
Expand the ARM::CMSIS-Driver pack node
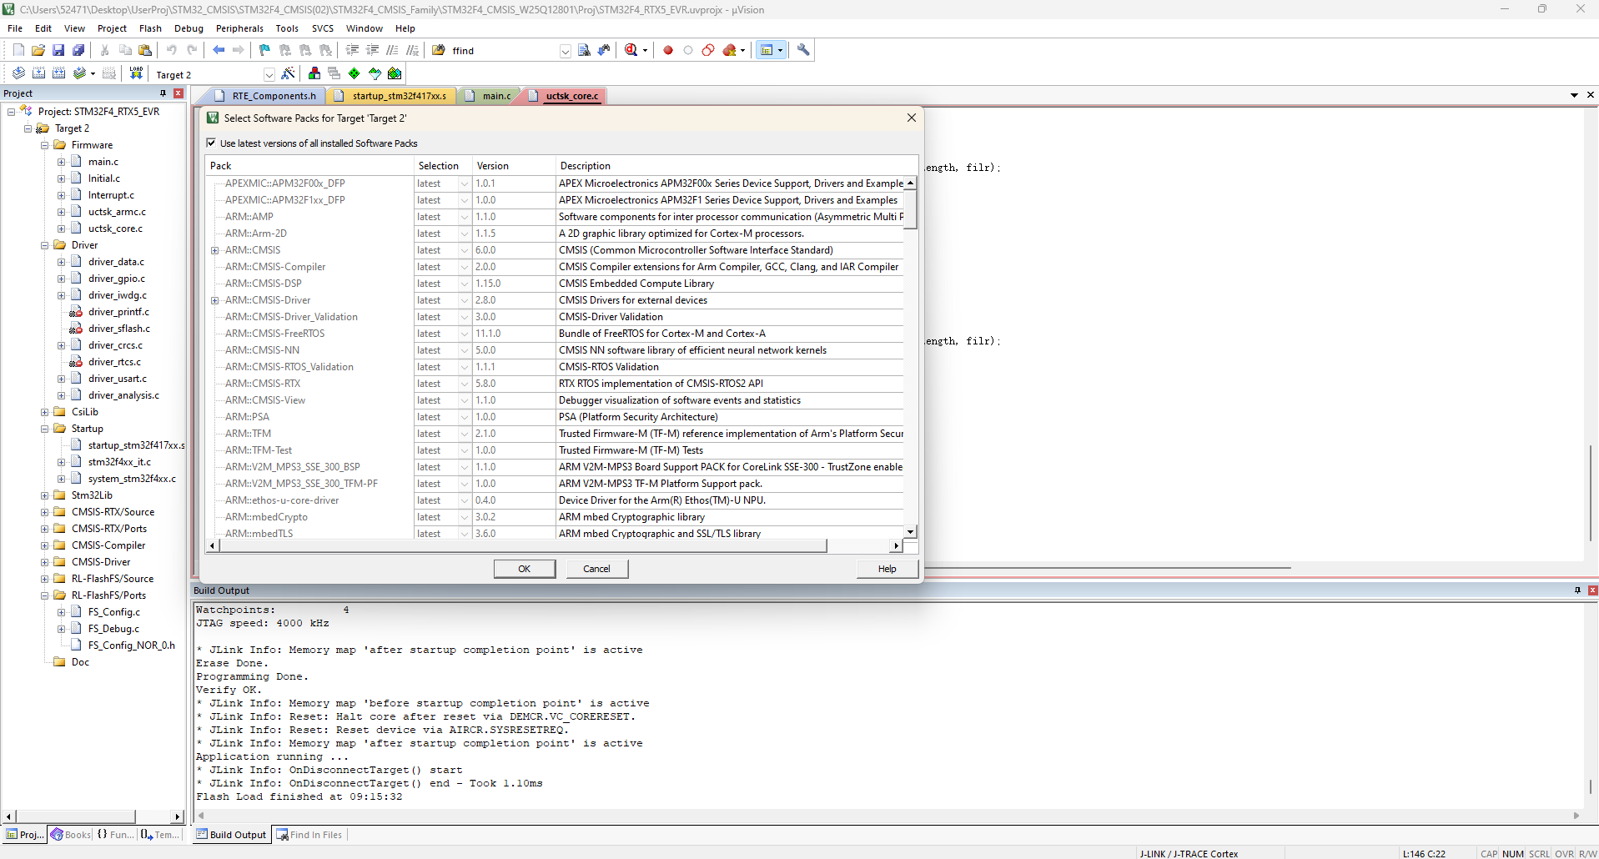214,300
